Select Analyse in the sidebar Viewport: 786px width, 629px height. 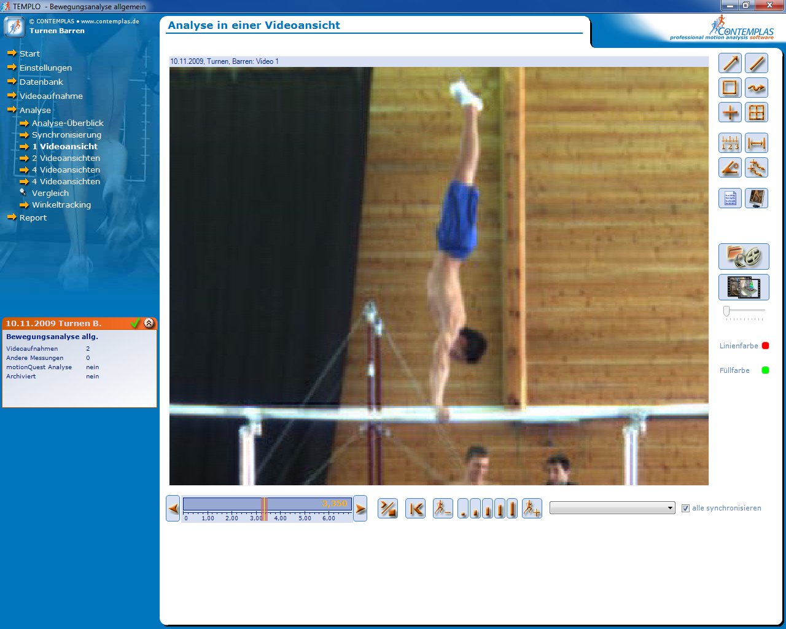[35, 110]
